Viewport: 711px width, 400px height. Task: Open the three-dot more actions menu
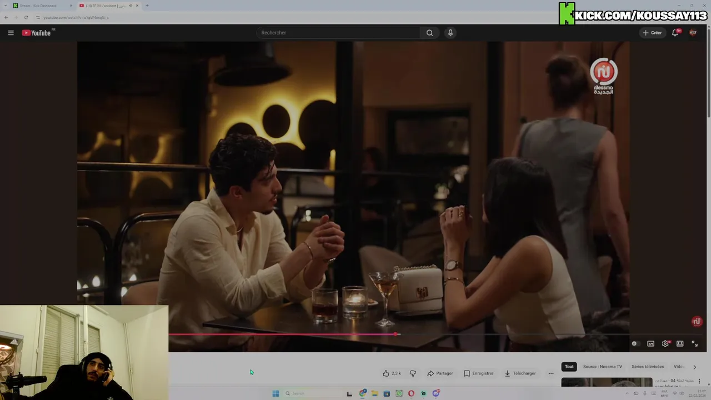(551, 373)
